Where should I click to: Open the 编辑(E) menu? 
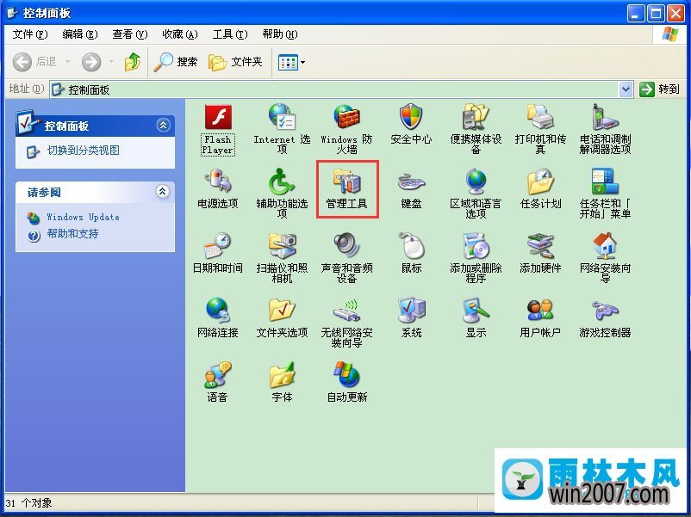[80, 34]
